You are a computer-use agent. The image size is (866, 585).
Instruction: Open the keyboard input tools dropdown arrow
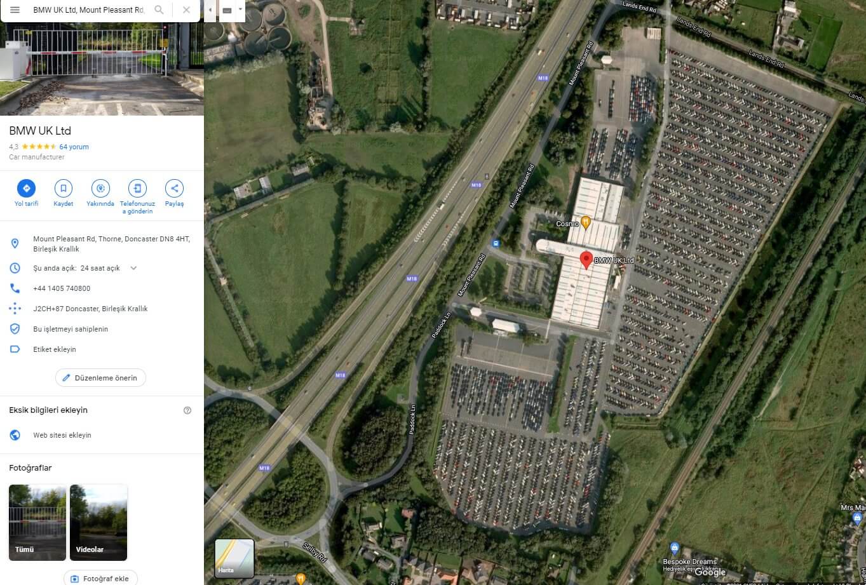tap(240, 10)
